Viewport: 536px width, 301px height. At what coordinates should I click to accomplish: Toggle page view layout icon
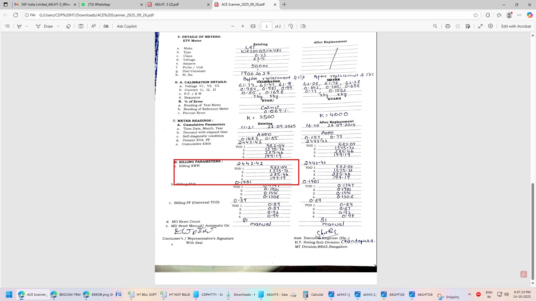(303, 26)
